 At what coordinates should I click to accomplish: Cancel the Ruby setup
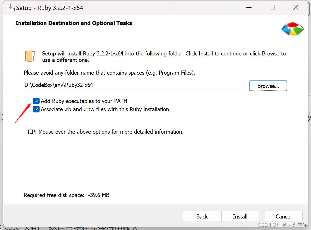283,216
